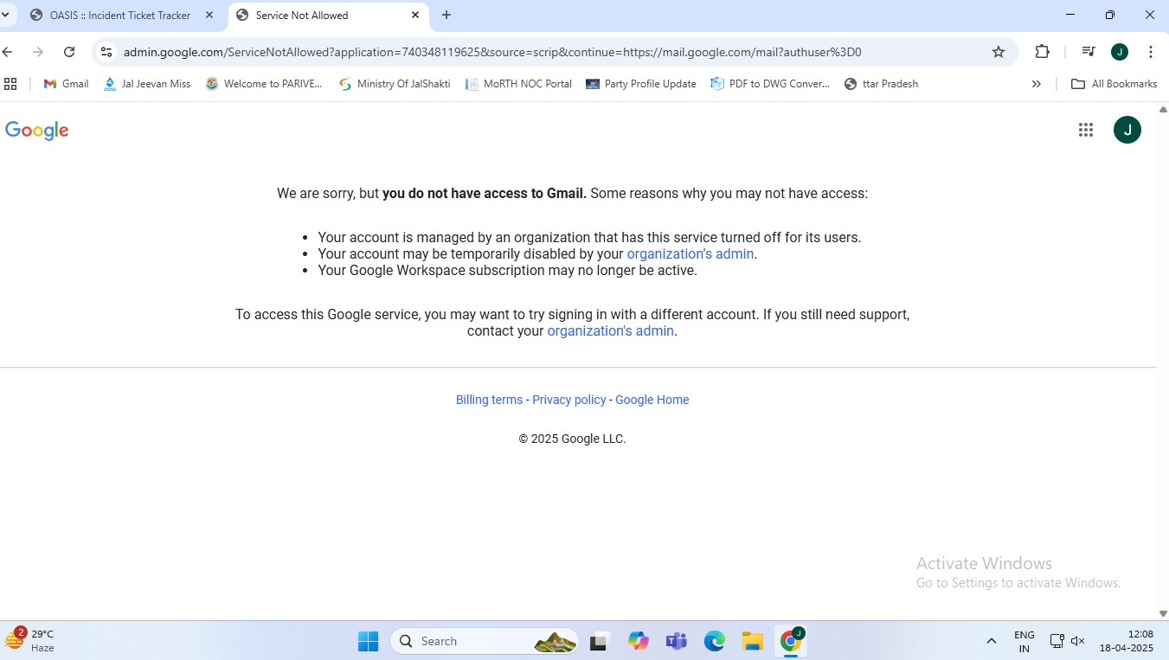The image size is (1169, 660).
Task: Open the Google apps grid icon
Action: click(1086, 130)
